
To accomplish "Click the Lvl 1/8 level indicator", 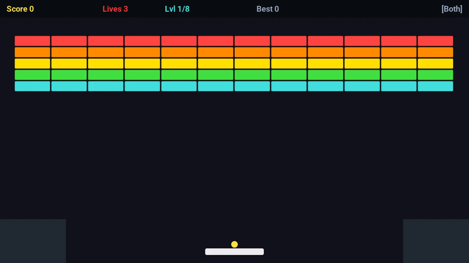I will 177,9.
